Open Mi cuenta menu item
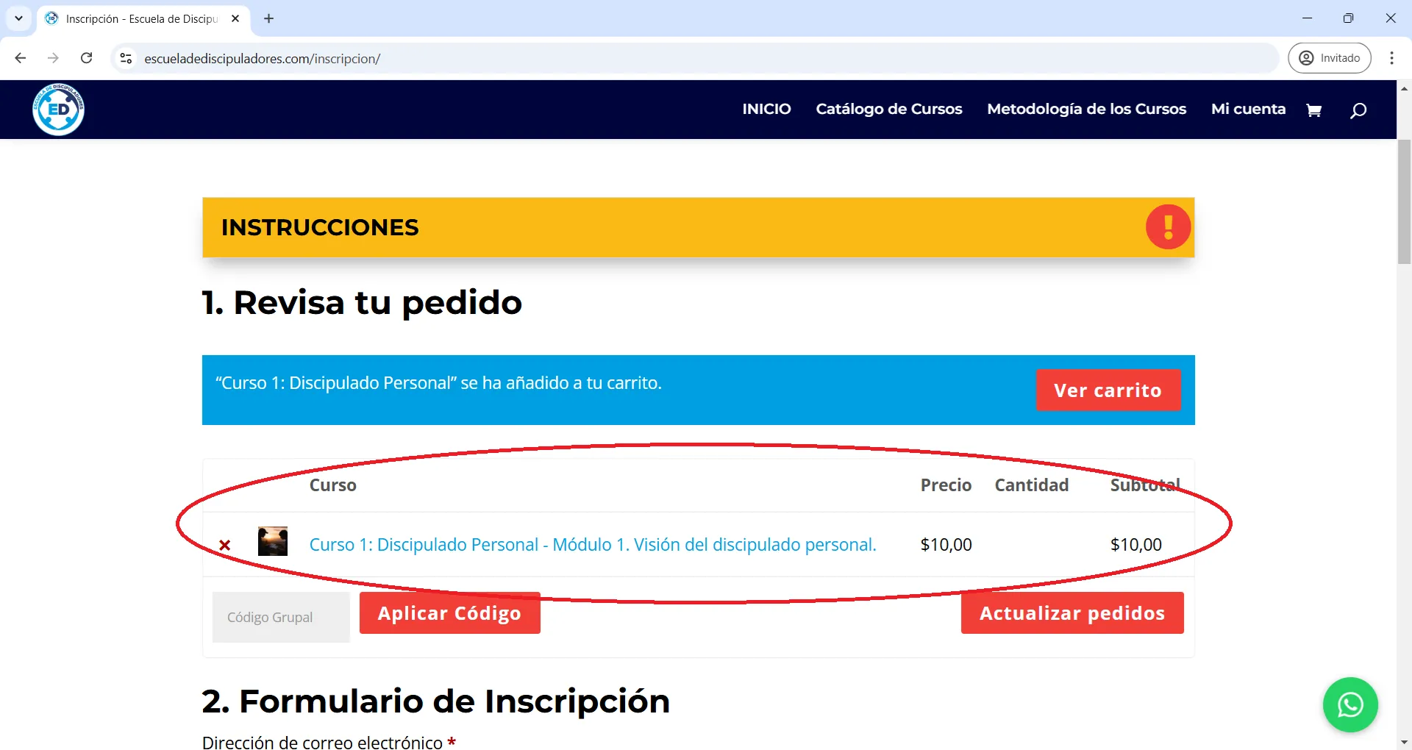 [x=1248, y=109]
